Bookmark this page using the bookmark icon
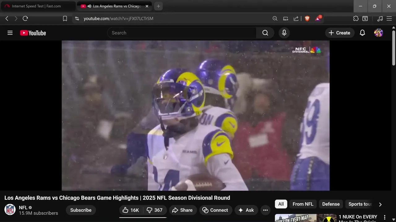 tap(65, 18)
